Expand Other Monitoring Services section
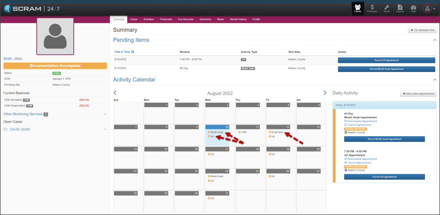440x215 pixels. pos(105,114)
